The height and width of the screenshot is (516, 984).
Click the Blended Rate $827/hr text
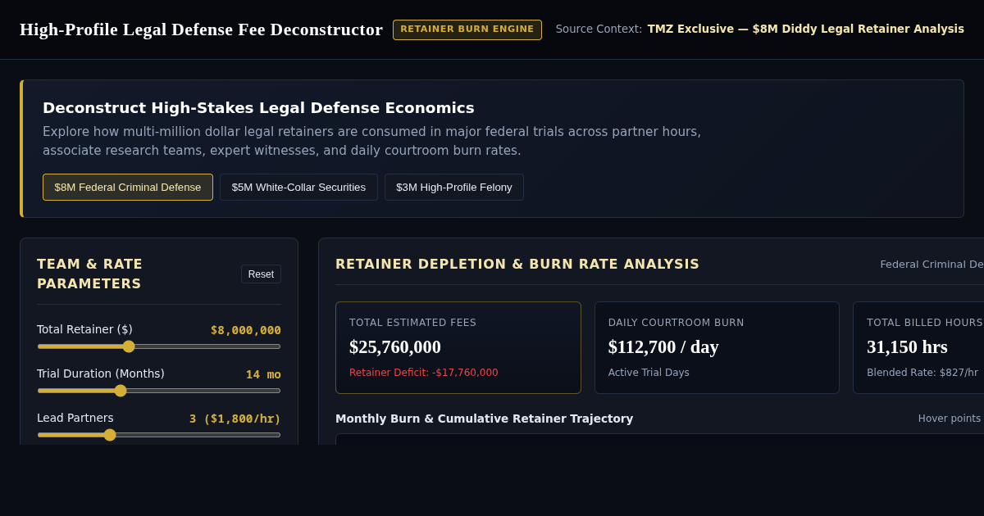(x=922, y=373)
